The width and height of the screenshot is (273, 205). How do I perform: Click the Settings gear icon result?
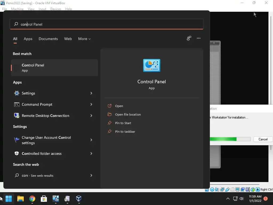point(17,93)
